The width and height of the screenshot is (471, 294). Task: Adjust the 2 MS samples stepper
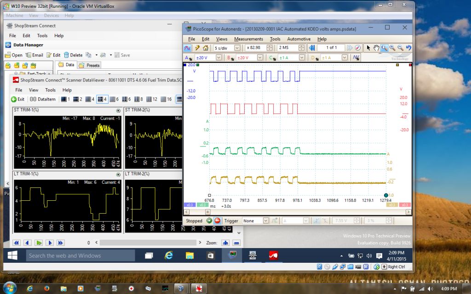[x=302, y=48]
